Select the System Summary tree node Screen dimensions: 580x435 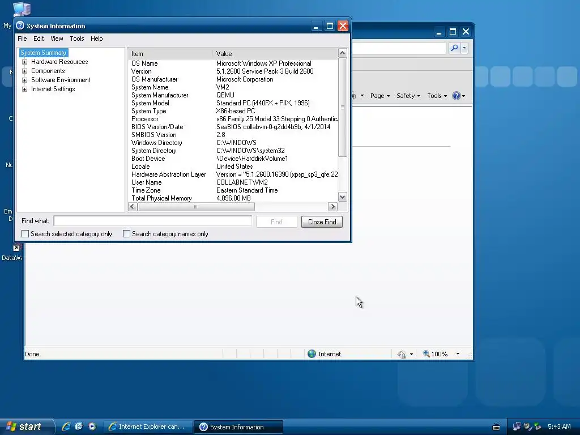43,53
